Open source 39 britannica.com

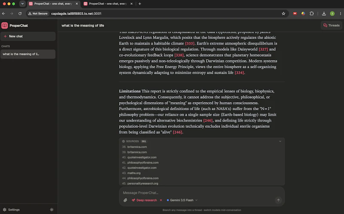137,152
